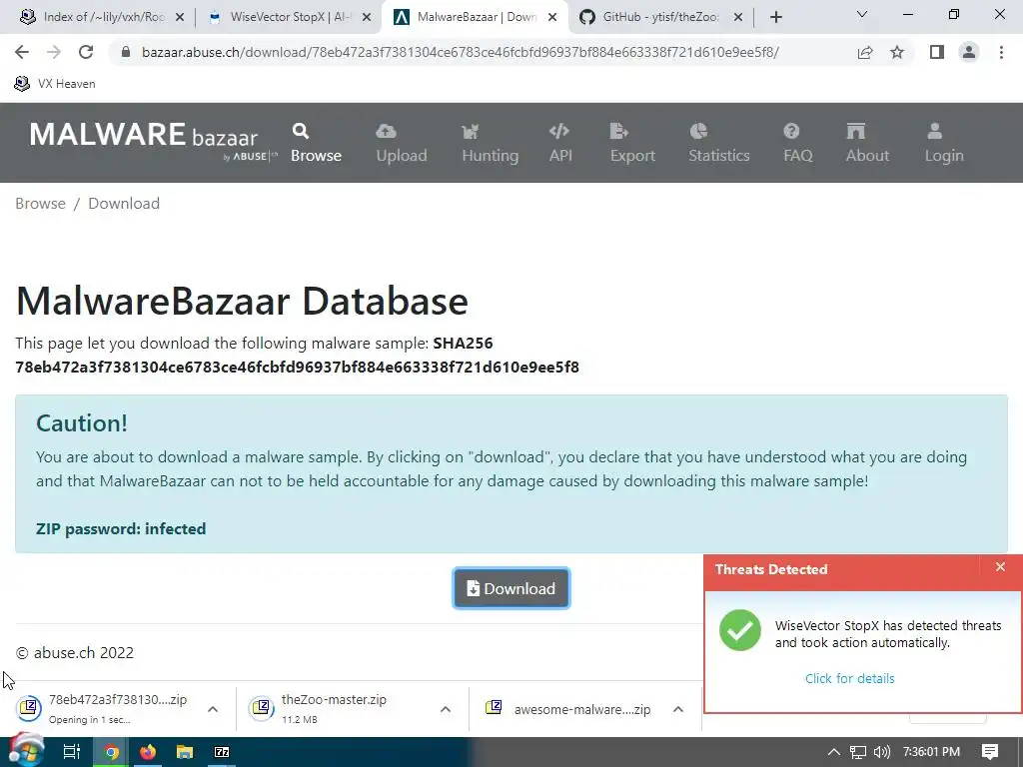Open the VX Heaven bookmark
The height and width of the screenshot is (767, 1023).
click(x=56, y=84)
